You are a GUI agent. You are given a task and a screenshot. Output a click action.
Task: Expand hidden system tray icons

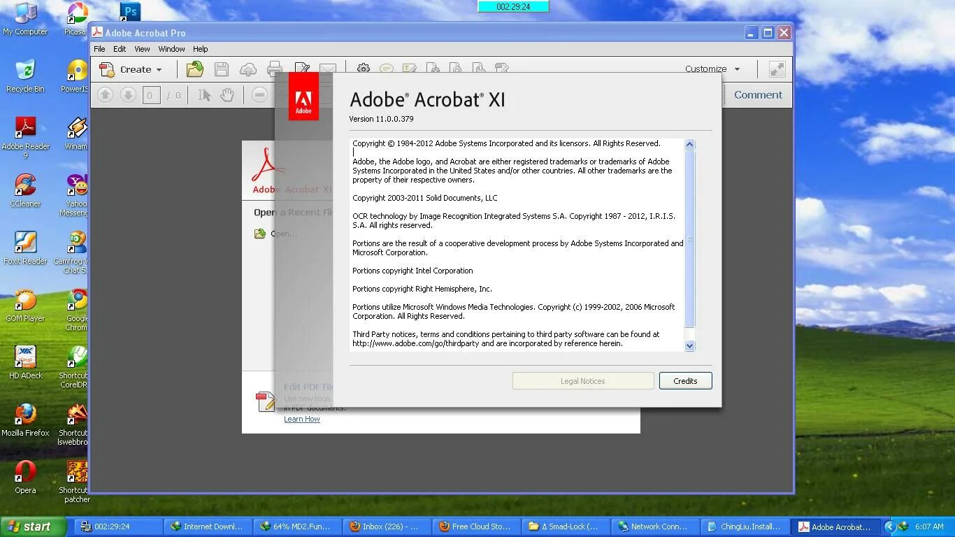click(x=889, y=527)
